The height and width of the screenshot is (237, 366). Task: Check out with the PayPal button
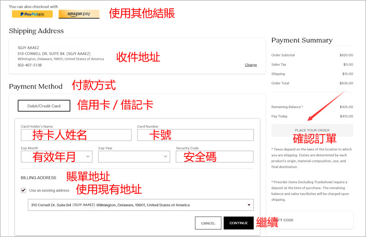coord(32,14)
